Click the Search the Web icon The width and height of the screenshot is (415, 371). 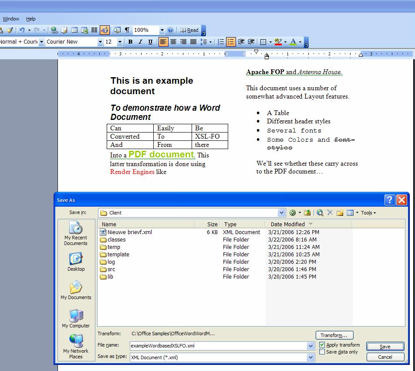[320, 213]
